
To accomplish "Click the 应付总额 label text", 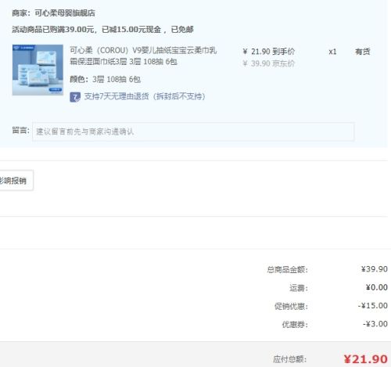I will (290, 359).
